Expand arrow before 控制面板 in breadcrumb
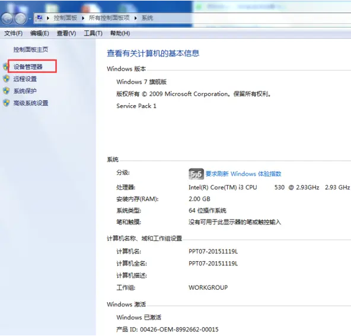This screenshot has height=336, width=351. [48, 18]
